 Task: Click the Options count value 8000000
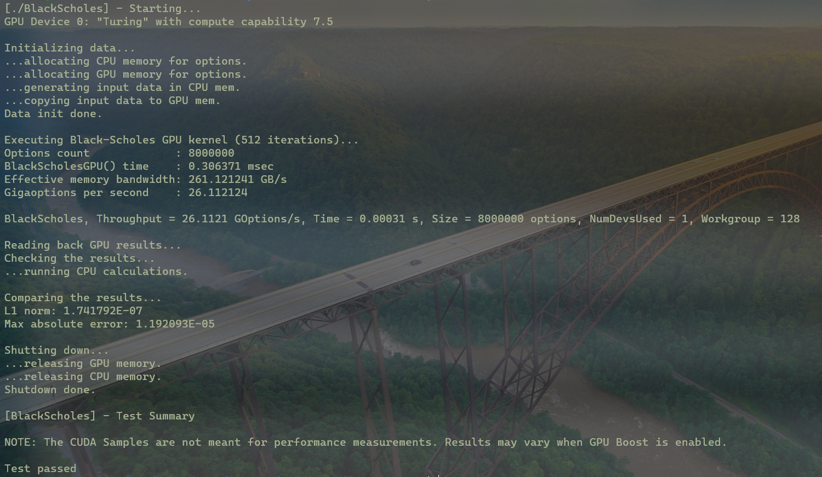[212, 153]
